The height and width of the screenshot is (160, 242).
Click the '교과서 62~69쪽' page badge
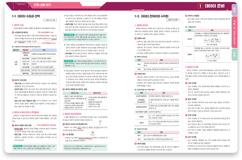[50, 20]
